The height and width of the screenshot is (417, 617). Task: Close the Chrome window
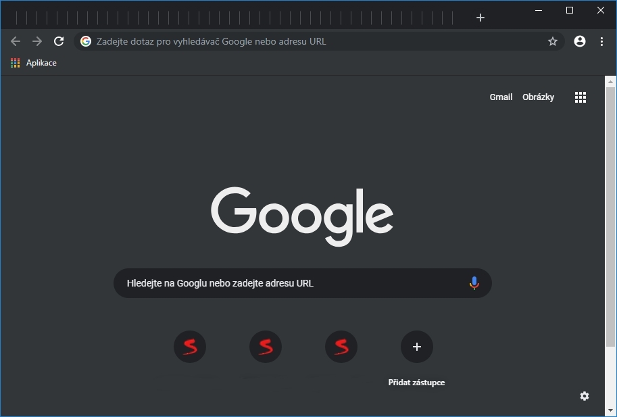[601, 11]
